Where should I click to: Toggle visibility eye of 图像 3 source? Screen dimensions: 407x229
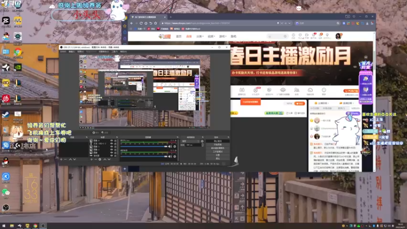111,147
